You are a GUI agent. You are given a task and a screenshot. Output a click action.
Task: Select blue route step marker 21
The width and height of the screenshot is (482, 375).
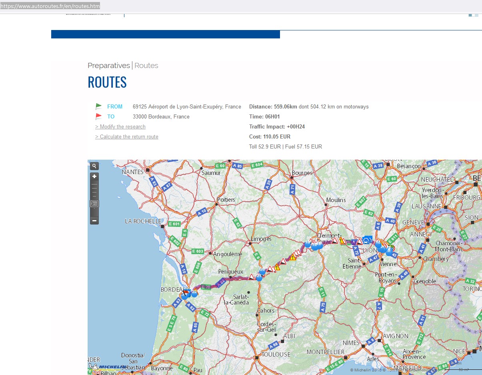(x=259, y=279)
